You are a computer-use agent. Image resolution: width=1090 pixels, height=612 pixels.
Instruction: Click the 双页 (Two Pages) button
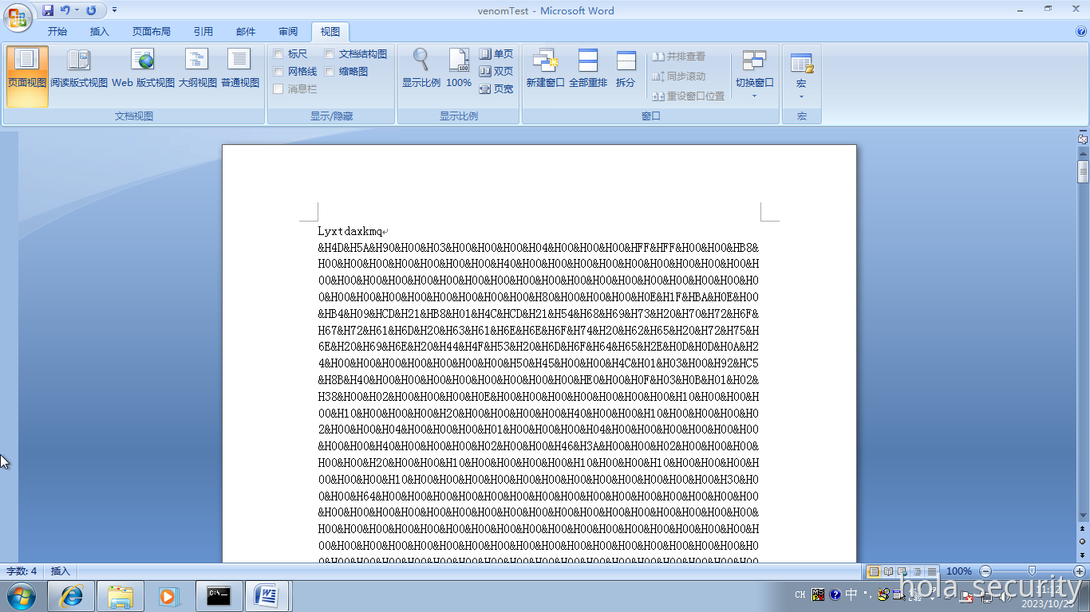point(497,73)
